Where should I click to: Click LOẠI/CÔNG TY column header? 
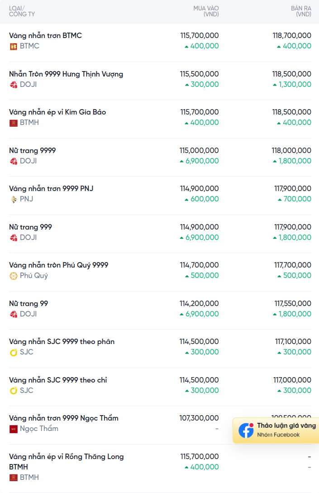coord(22,11)
